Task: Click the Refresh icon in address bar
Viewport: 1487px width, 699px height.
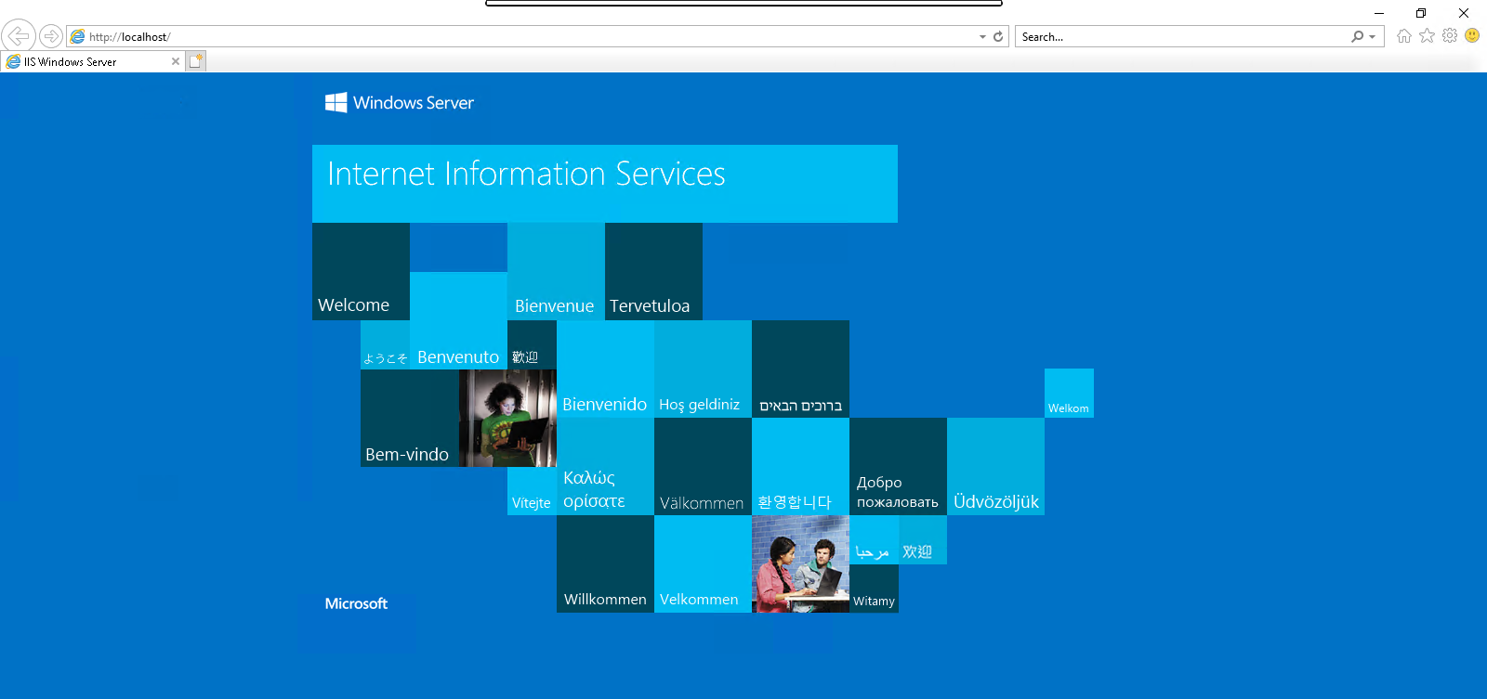Action: tap(998, 36)
